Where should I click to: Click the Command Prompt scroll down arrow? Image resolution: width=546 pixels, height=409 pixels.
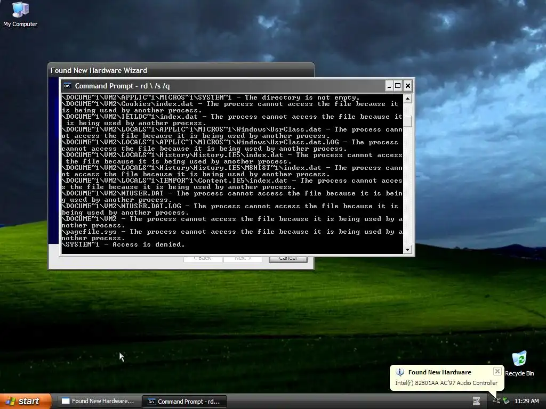(x=407, y=249)
